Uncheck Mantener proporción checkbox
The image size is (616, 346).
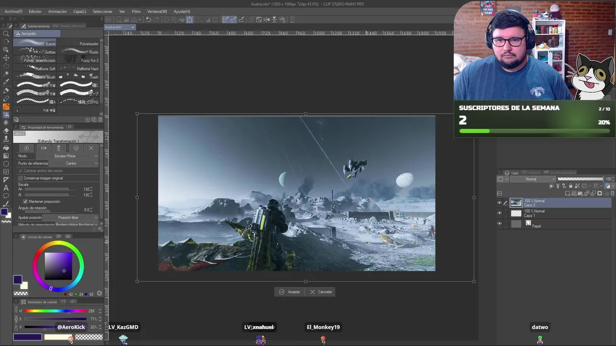coord(26,201)
